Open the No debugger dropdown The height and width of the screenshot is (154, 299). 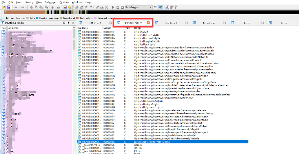pos(139,7)
